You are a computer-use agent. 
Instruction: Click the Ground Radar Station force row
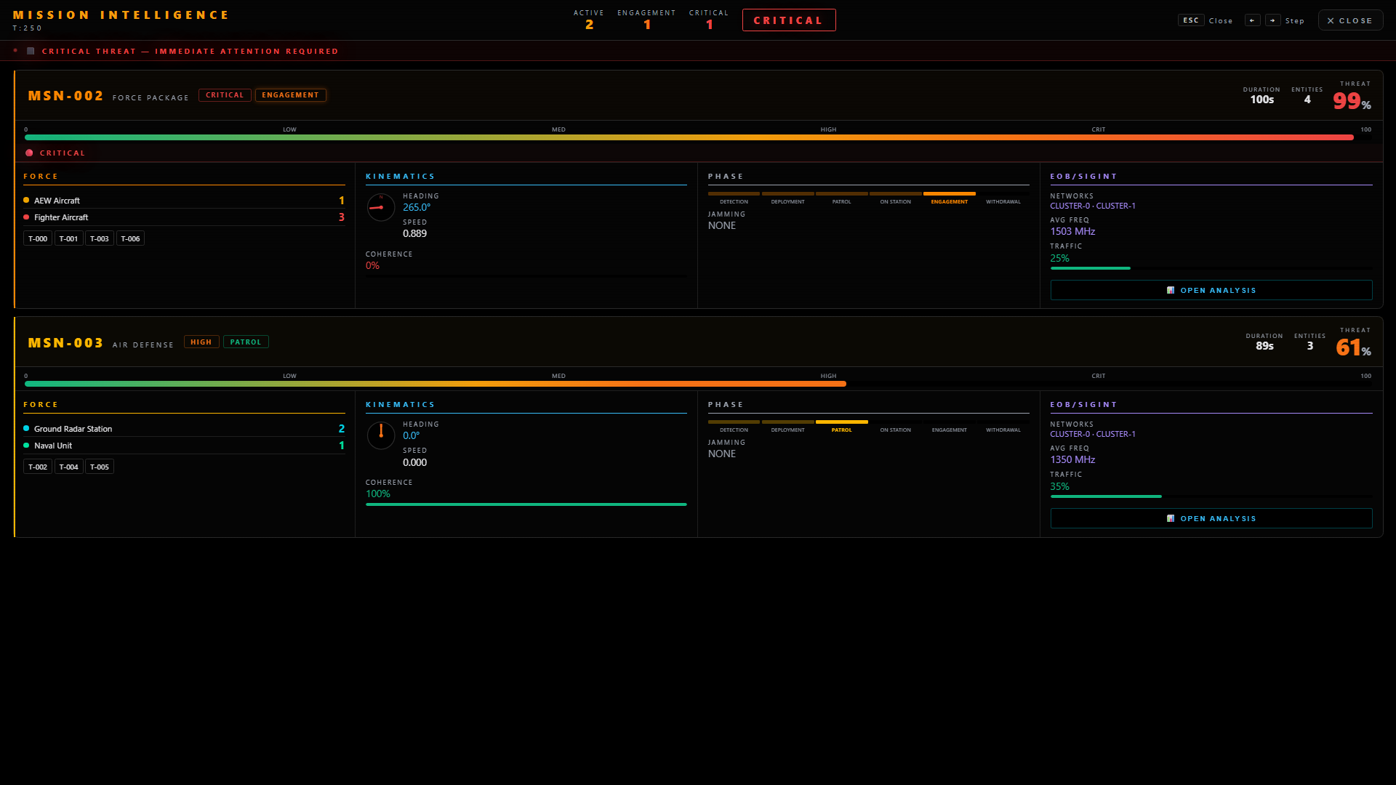pos(184,429)
